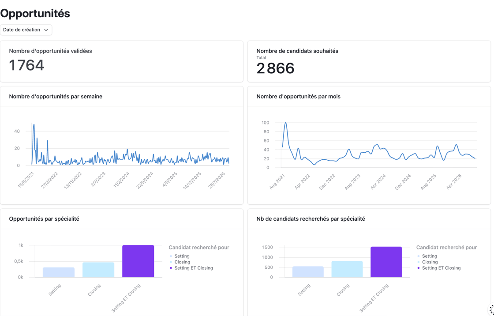Click the value 1764
This screenshot has height=316, width=494.
point(26,65)
